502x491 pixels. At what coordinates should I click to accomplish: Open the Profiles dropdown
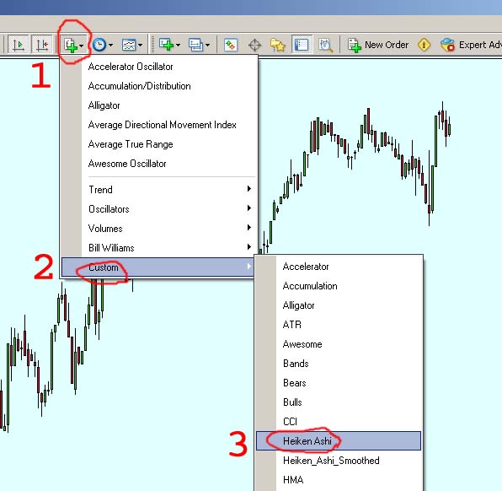click(199, 45)
